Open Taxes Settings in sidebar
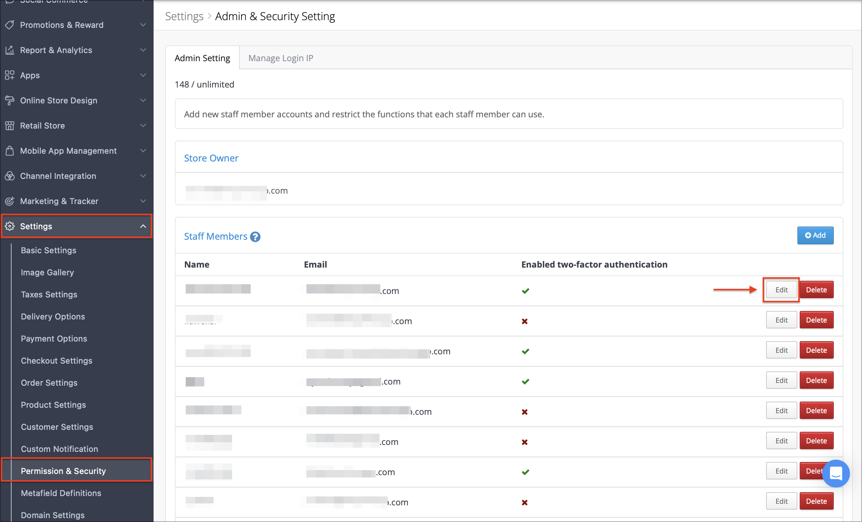 pos(49,294)
